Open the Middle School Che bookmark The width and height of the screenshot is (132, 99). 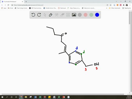(50, 8)
